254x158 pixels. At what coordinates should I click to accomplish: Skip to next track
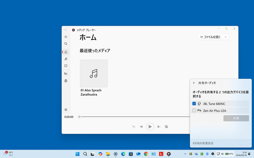pos(159,127)
